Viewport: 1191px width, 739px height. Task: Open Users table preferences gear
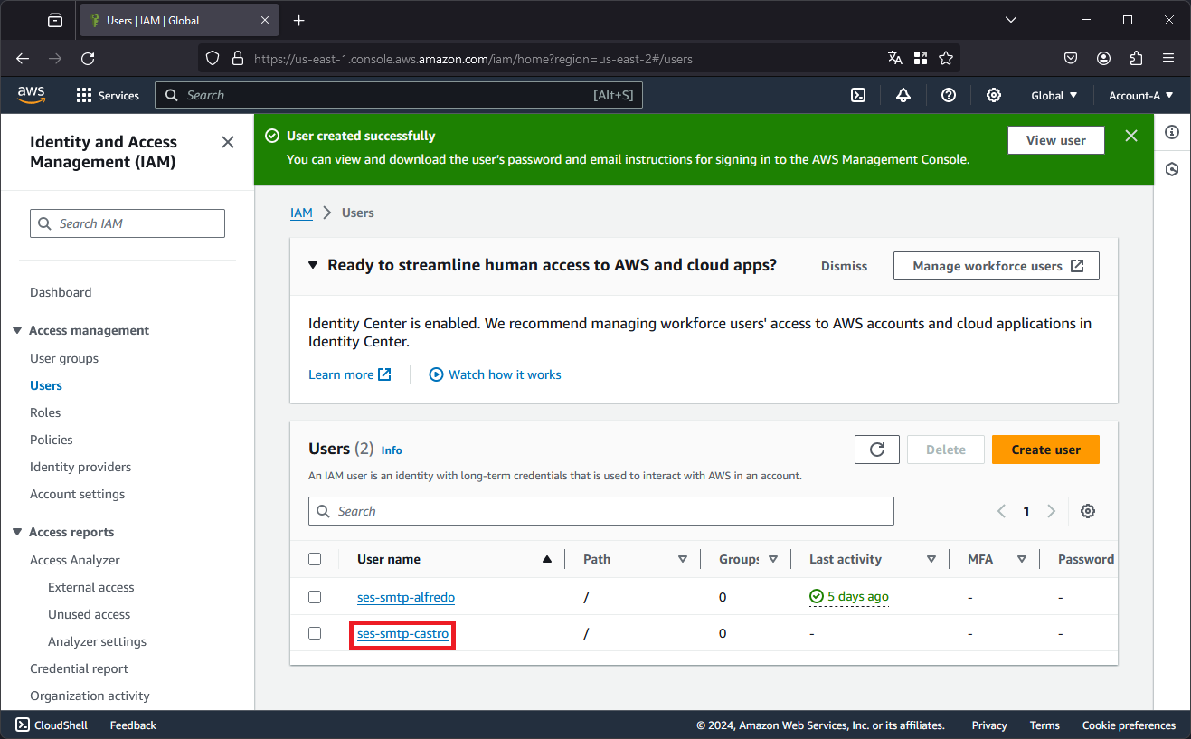coord(1088,511)
